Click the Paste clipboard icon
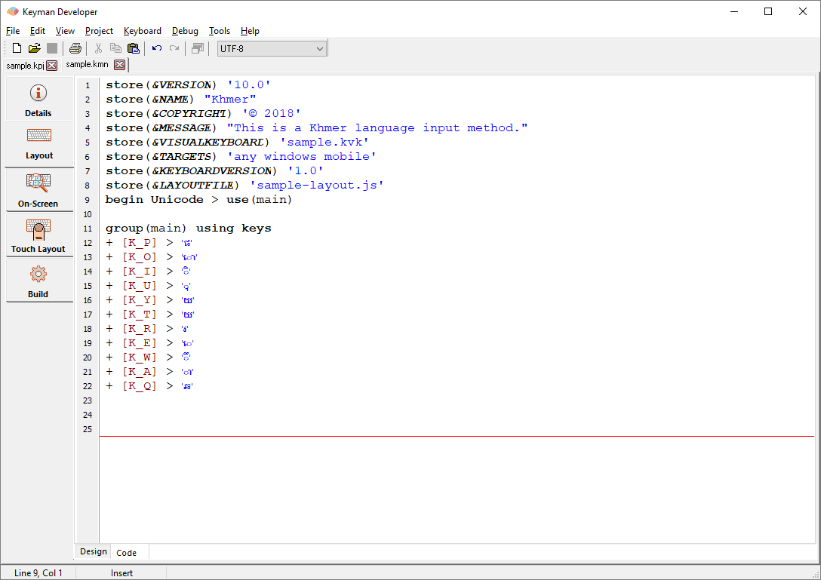This screenshot has height=580, width=821. (x=134, y=49)
